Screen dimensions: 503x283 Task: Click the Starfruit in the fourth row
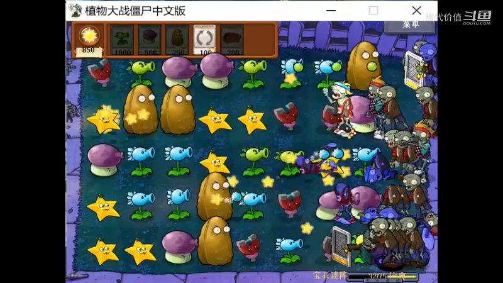[x=102, y=208]
